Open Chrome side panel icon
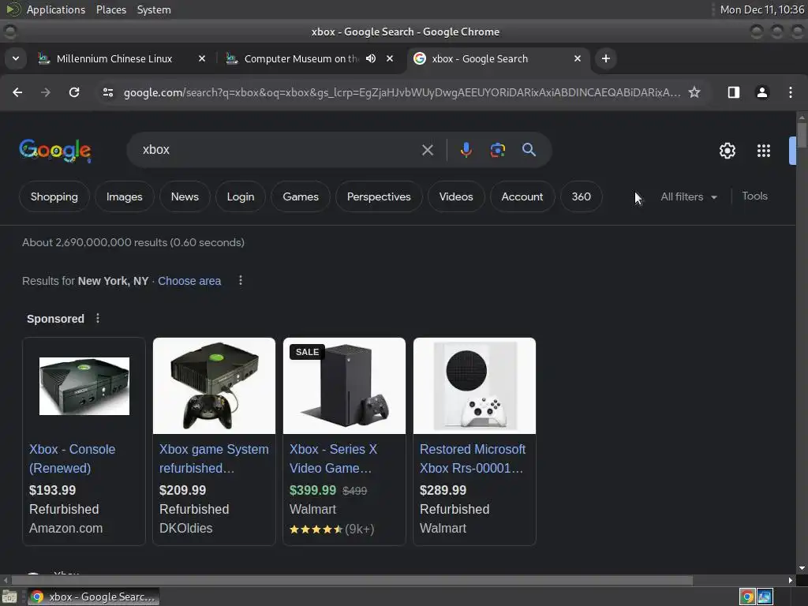This screenshot has width=808, height=606. click(x=734, y=92)
